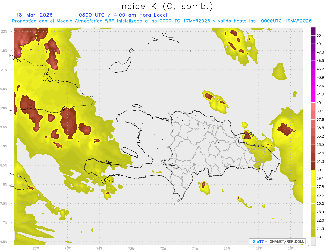Viewport: 326px width, 252px height.
Task: Select the '18-Mar-2026' date text
Action: pos(34,15)
